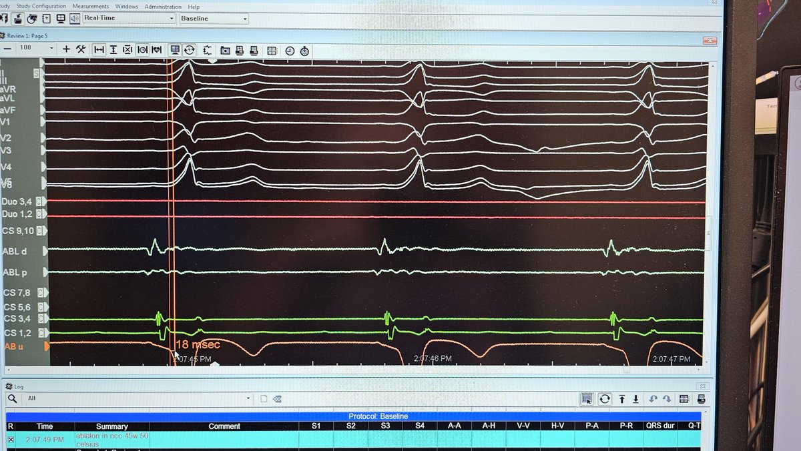Toggle the C clip box for CS 3,4 channel
The width and height of the screenshot is (801, 451).
point(39,319)
